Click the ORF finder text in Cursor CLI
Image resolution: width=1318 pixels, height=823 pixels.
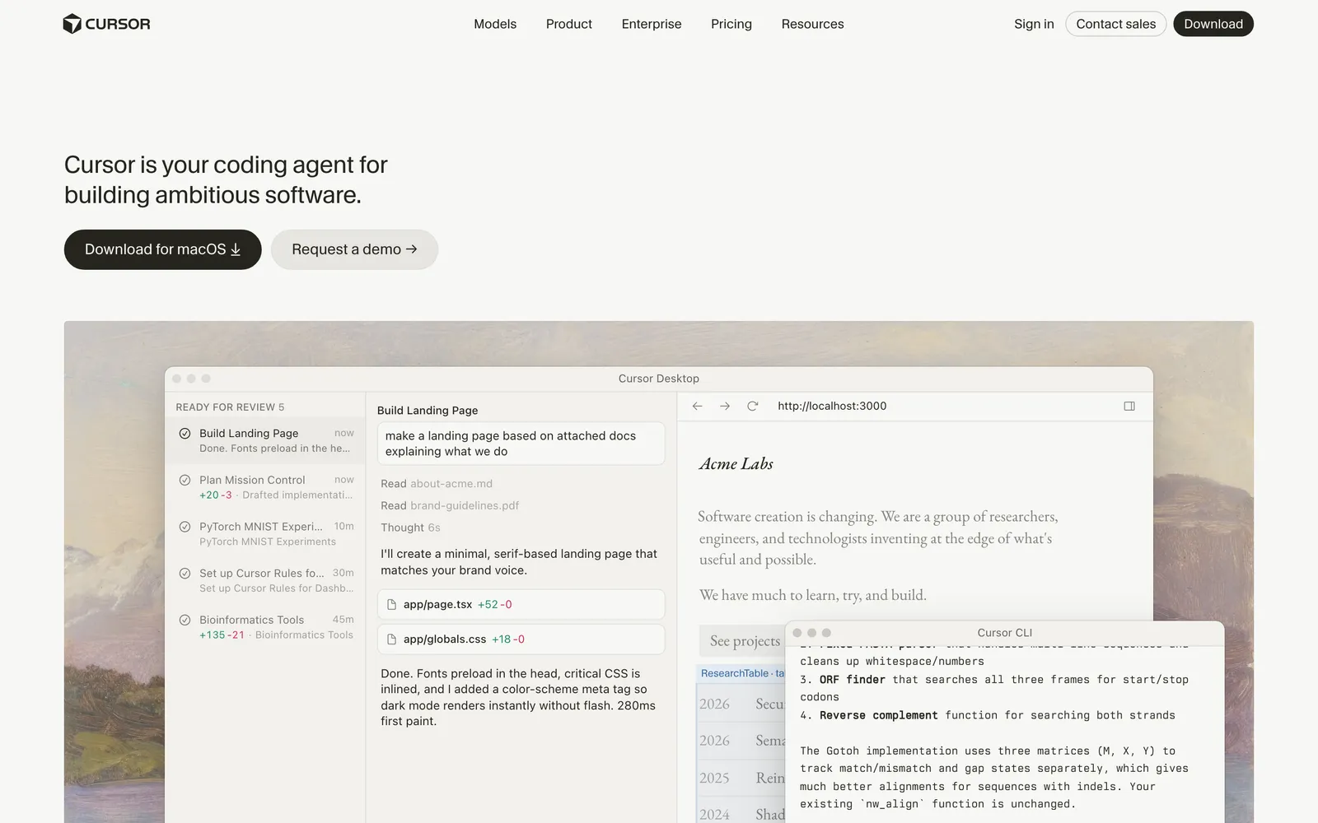852,680
